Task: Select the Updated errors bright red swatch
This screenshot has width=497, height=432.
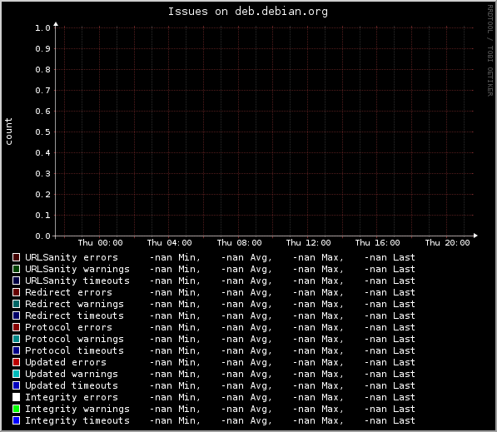Action: pyautogui.click(x=16, y=362)
